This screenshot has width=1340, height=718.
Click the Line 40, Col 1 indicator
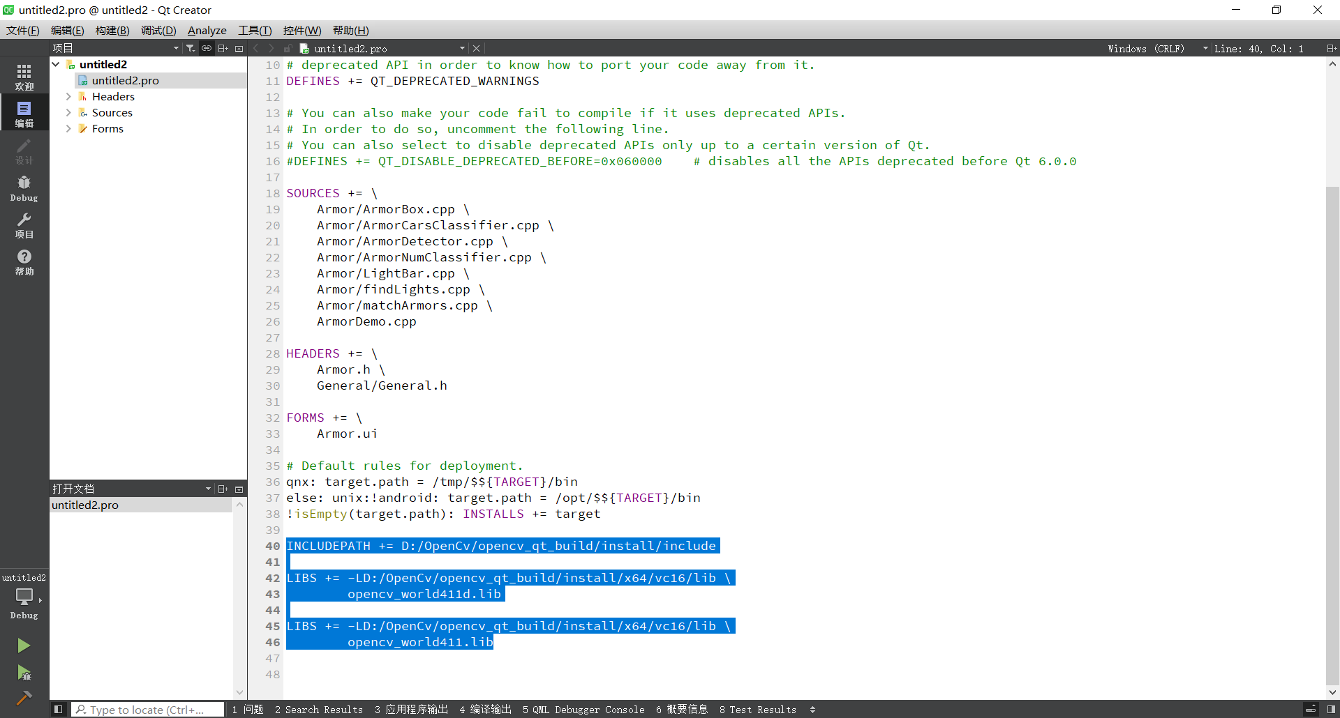1258,48
